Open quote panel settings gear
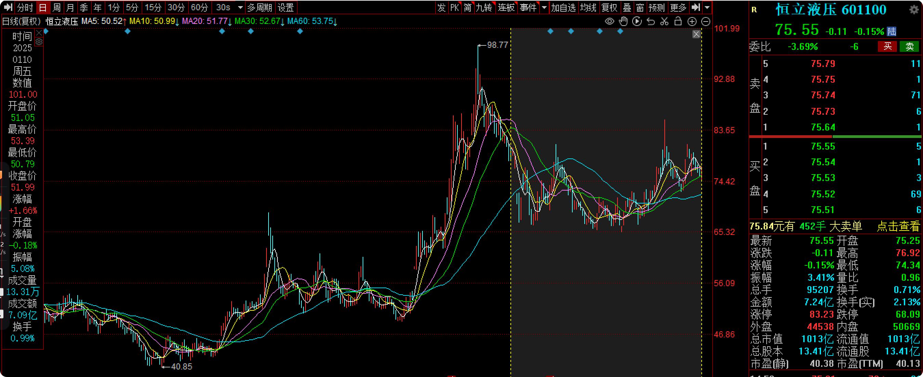This screenshot has height=377, width=923. 914,9
